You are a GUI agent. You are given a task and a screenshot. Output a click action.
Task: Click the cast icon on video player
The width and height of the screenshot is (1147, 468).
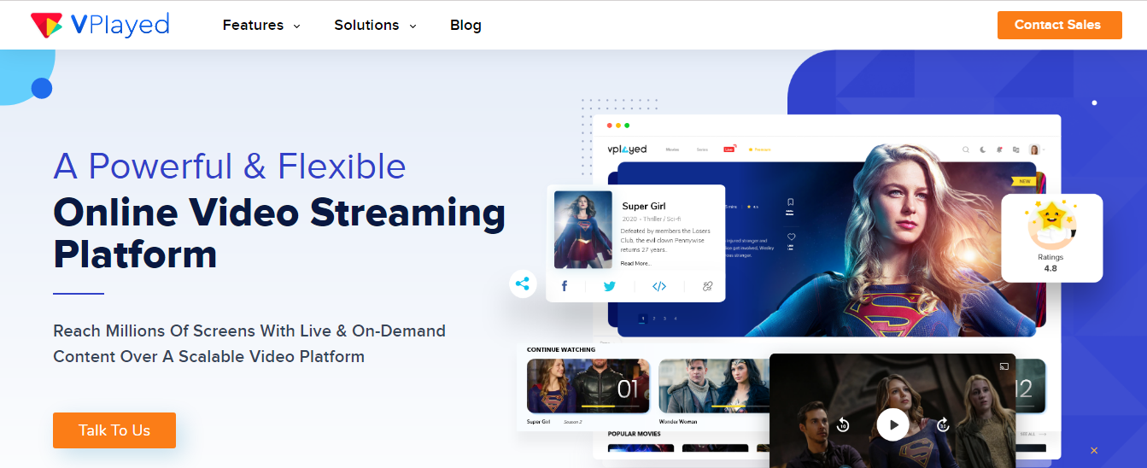click(1004, 366)
